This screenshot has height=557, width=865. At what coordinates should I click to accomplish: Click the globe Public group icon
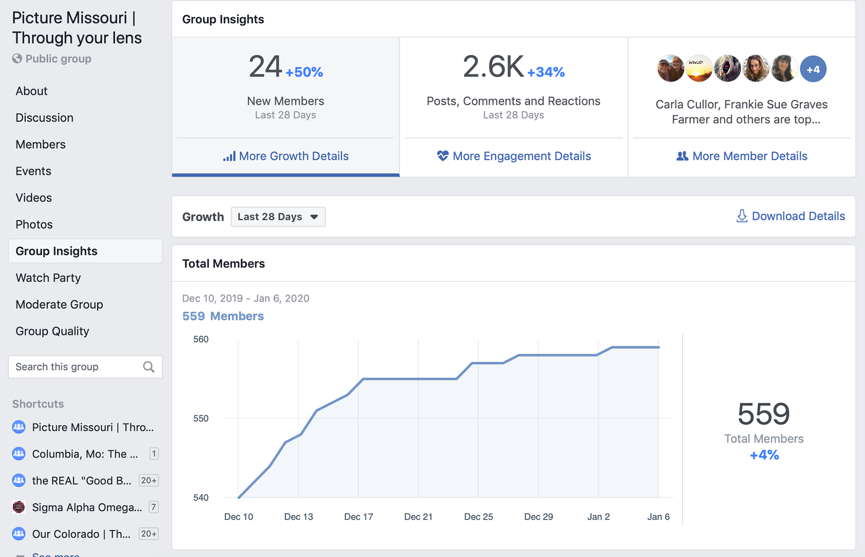pos(17,59)
